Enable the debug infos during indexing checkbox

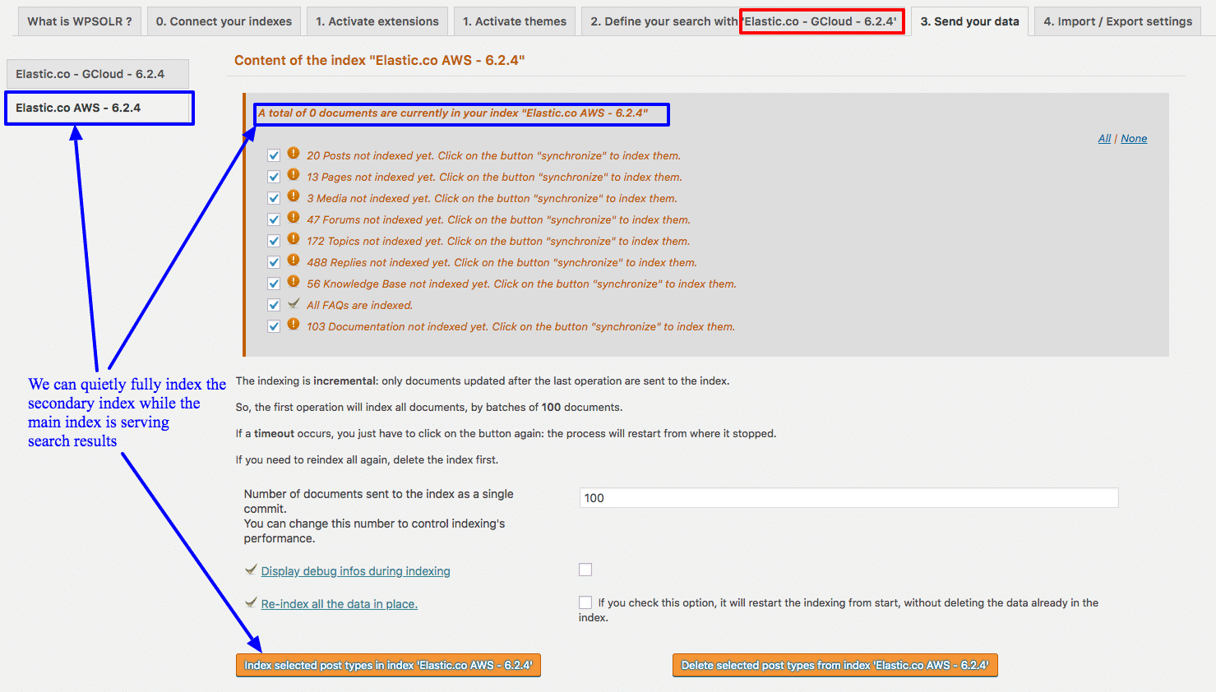585,570
